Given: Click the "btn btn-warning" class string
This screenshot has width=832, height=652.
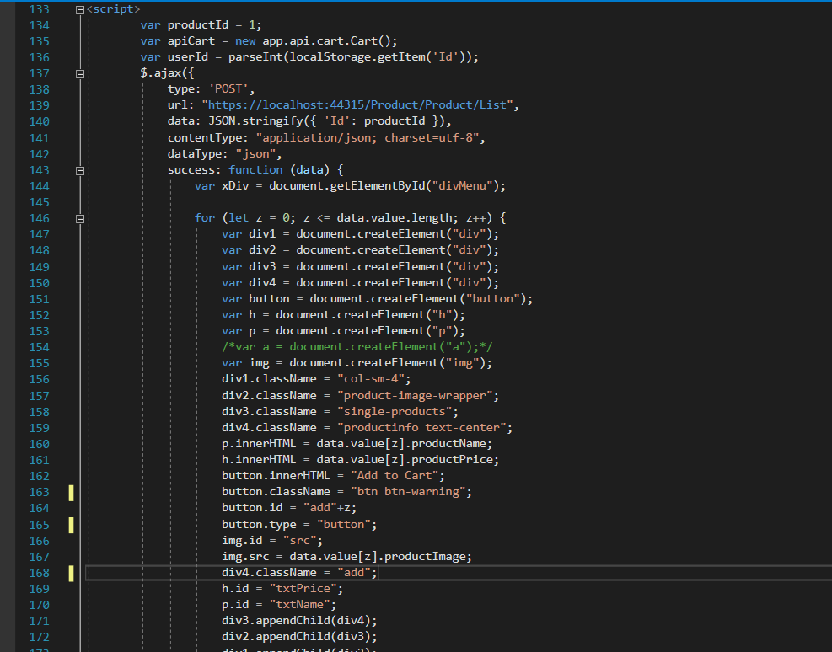Looking at the screenshot, I should click(404, 492).
